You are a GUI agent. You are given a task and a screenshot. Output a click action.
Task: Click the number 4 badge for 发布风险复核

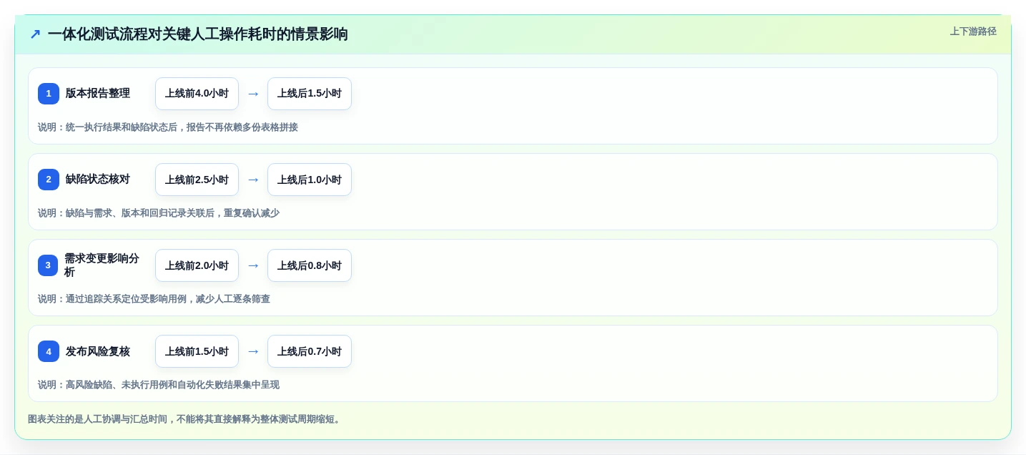[49, 351]
